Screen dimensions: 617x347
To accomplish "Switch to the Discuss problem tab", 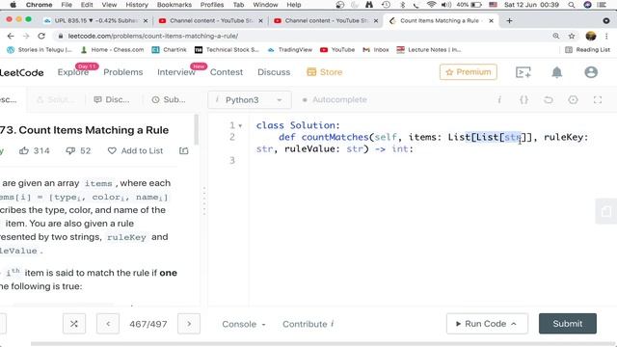I will [x=112, y=100].
